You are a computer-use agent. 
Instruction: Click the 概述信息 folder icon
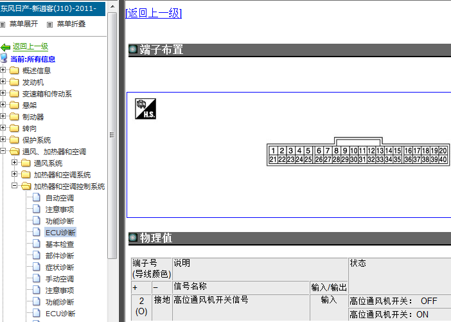click(x=14, y=70)
